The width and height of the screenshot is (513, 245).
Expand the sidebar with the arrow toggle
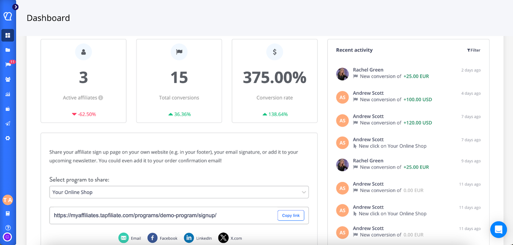click(x=16, y=7)
